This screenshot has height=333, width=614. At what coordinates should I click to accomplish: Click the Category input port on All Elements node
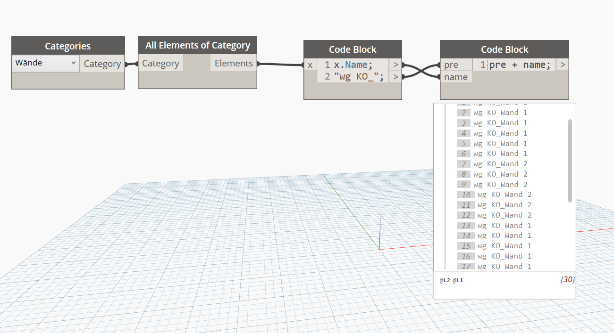point(160,63)
